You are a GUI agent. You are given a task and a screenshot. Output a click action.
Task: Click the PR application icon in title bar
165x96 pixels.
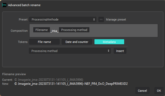[x=4, y=5]
